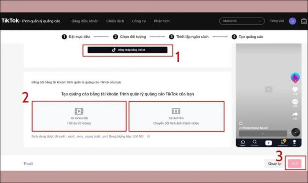Image resolution: width=308 pixels, height=183 pixels.
Task: Choose the Tải ảnh lên upload box
Action: coord(176,116)
